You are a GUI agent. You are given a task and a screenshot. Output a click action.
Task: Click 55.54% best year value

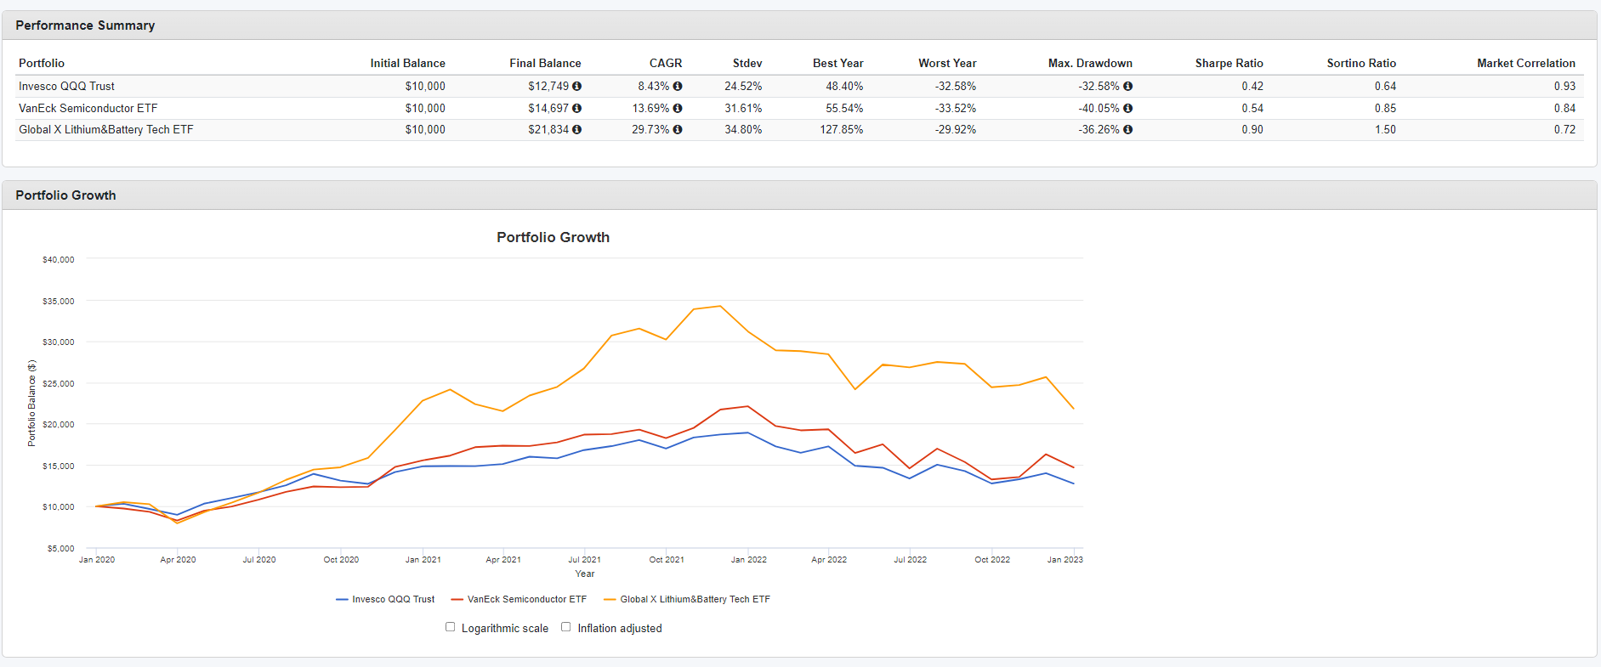coord(844,109)
